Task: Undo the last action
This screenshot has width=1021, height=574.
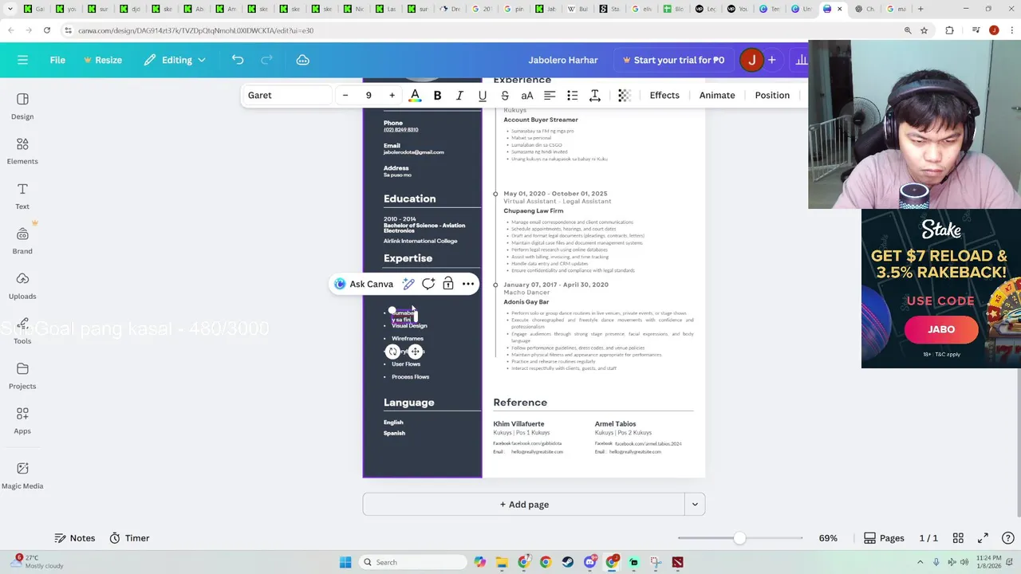Action: (238, 60)
